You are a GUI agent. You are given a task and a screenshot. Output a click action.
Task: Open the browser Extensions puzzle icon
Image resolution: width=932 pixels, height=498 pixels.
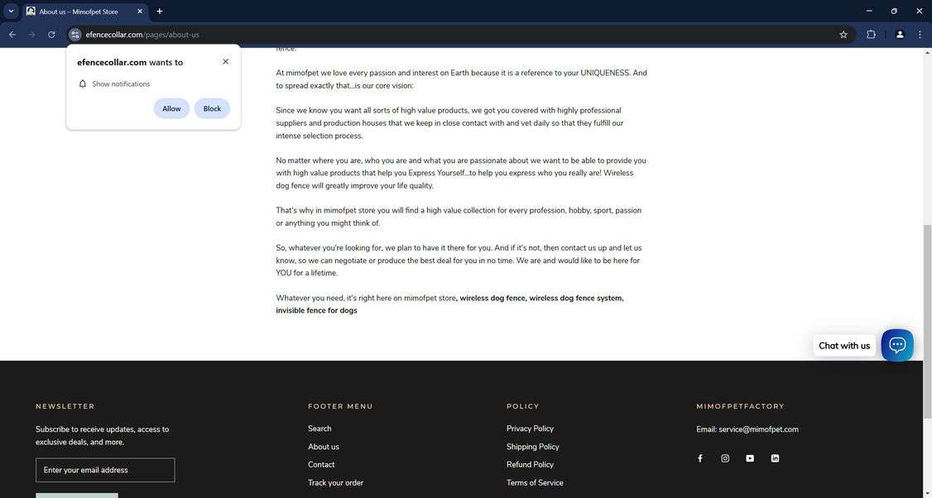tap(871, 35)
